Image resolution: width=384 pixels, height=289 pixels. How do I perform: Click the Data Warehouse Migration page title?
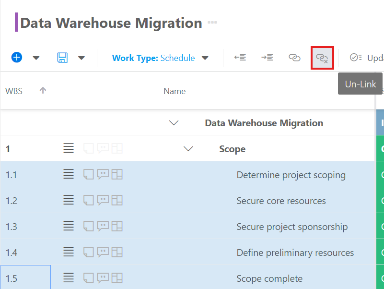[x=111, y=23]
